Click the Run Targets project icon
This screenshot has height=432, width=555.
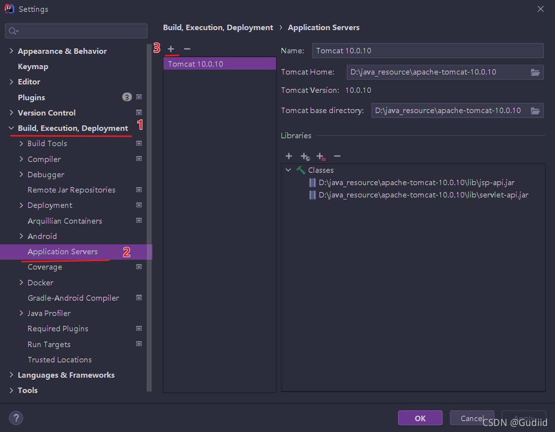pos(139,344)
